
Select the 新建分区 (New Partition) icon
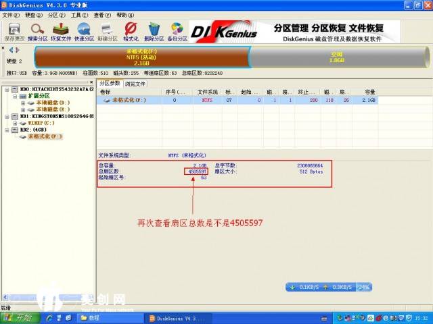(x=108, y=30)
